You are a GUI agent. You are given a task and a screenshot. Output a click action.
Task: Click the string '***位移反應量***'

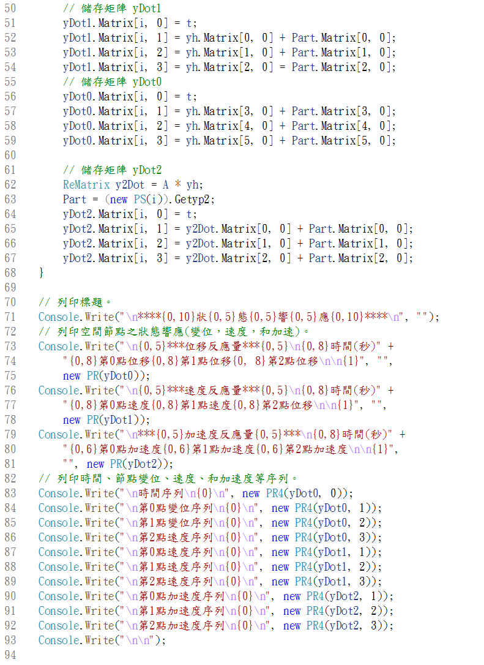click(214, 347)
